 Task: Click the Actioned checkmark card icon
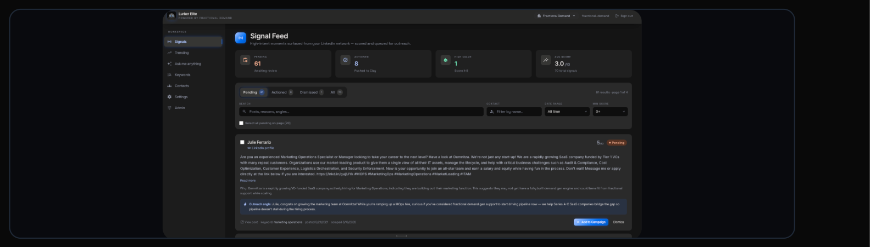click(345, 60)
